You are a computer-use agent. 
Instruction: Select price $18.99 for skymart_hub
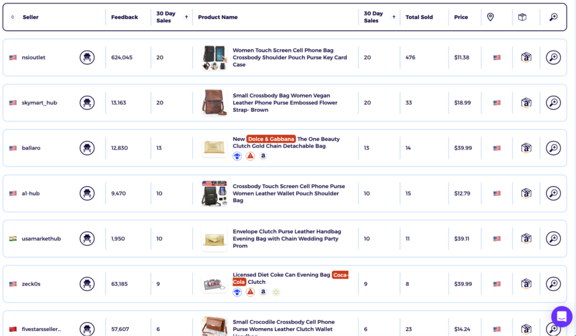(462, 103)
